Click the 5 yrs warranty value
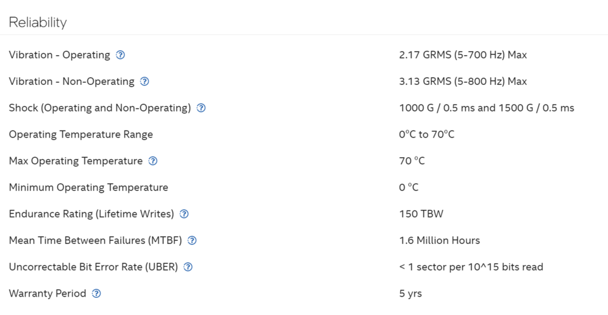Viewport: 608px width, 315px height. [x=410, y=293]
